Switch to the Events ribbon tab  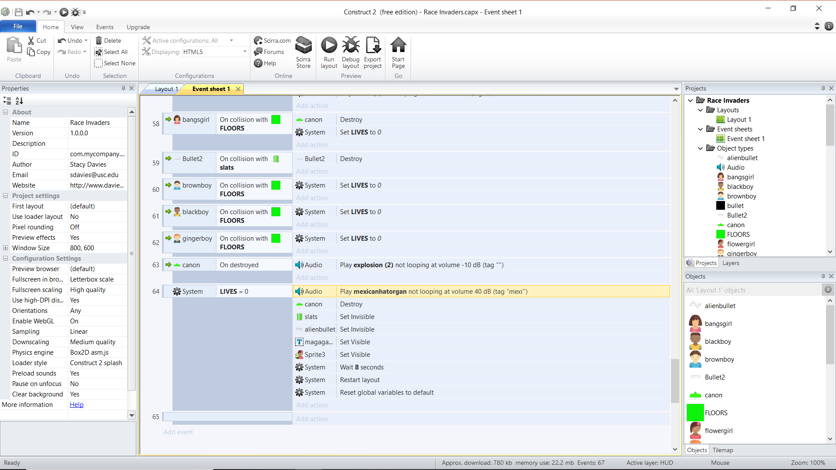coord(105,27)
